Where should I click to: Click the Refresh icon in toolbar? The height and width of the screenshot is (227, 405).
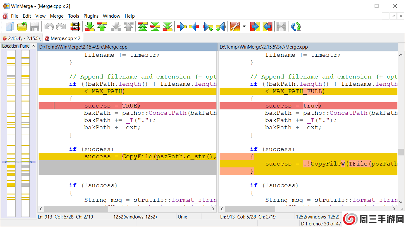tap(296, 26)
